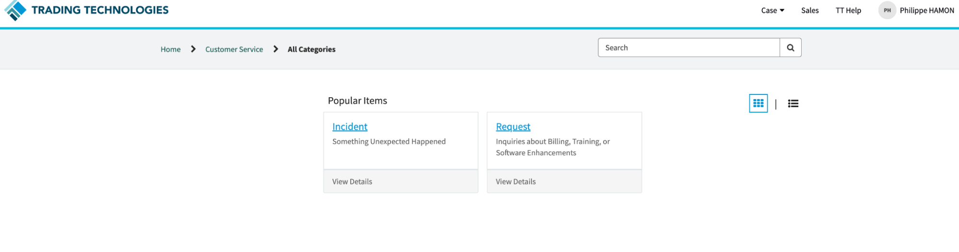Click View Details under Incident
Image resolution: width=959 pixels, height=252 pixels.
[x=352, y=182]
